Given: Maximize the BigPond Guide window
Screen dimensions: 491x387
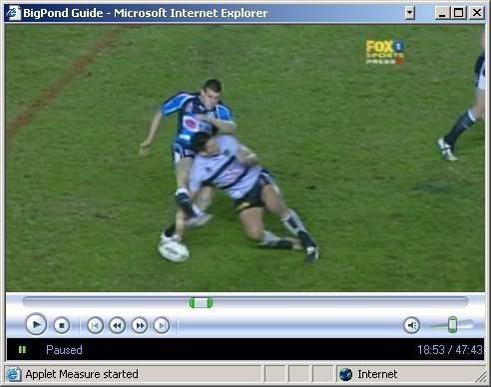Looking at the screenshot, I should coord(459,13).
